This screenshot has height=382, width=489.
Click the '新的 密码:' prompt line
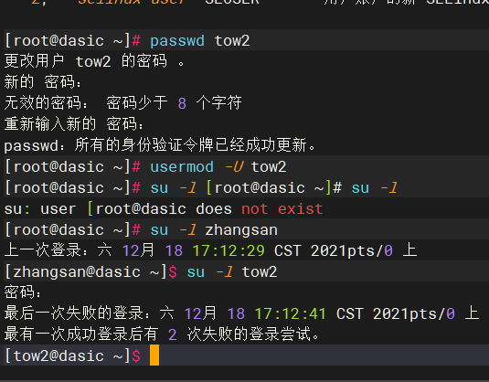pyautogui.click(x=43, y=82)
